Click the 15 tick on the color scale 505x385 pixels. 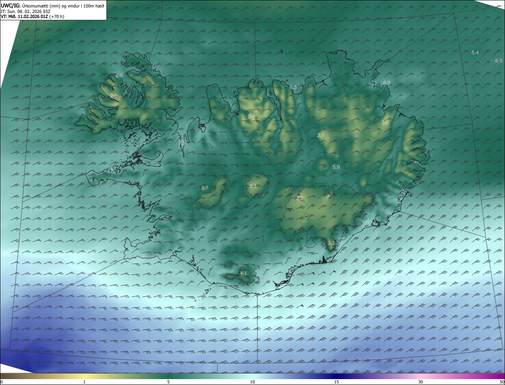click(x=337, y=382)
